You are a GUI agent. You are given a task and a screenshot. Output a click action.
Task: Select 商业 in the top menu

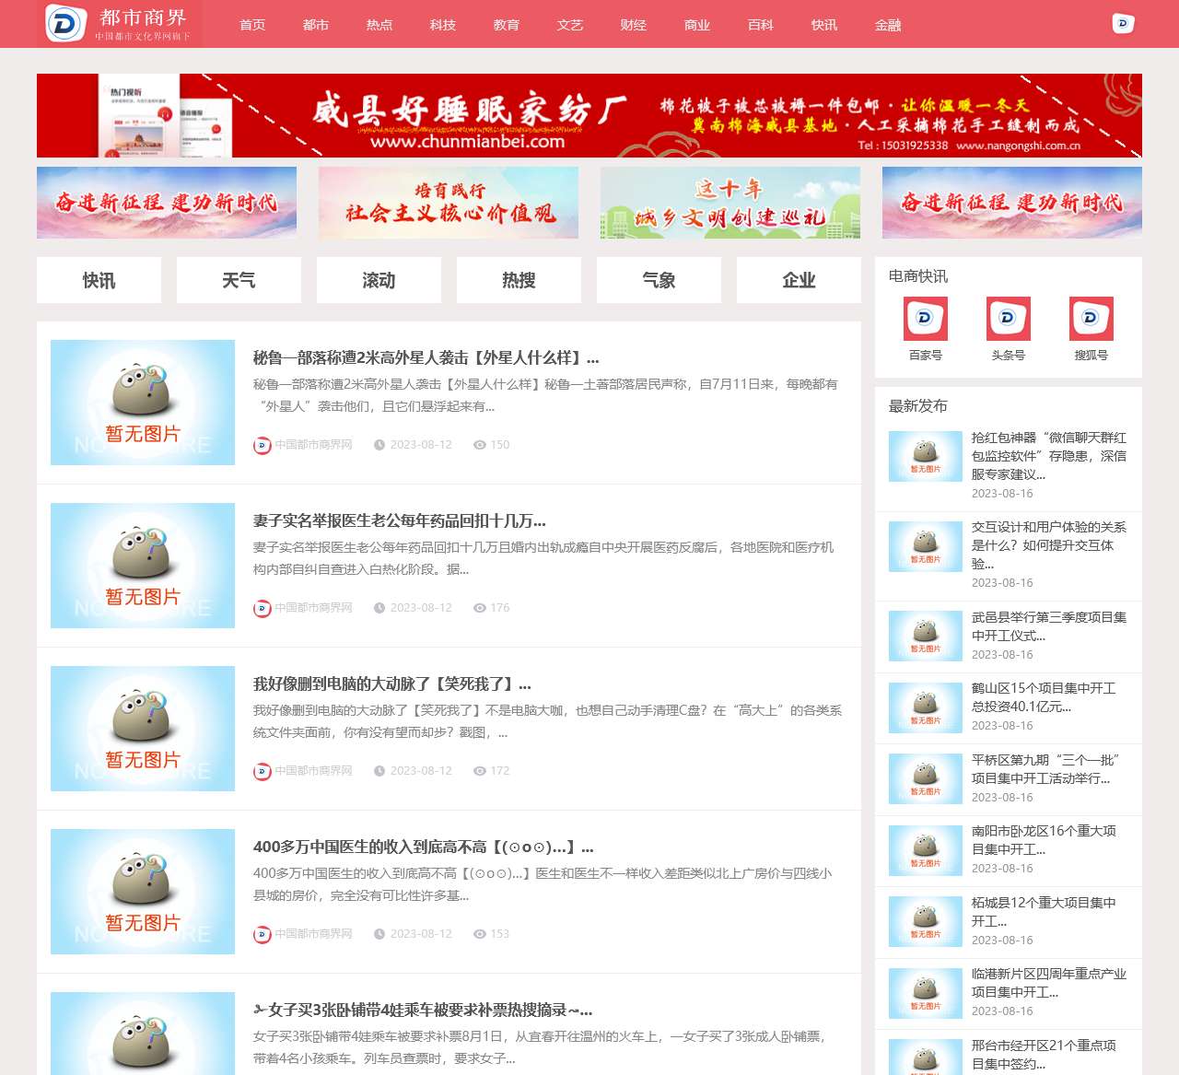[x=697, y=25]
